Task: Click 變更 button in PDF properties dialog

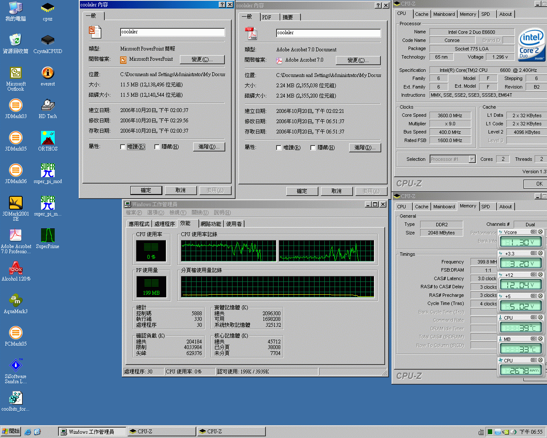Action: [358, 60]
